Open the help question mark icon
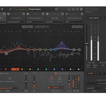 click(x=81, y=9)
